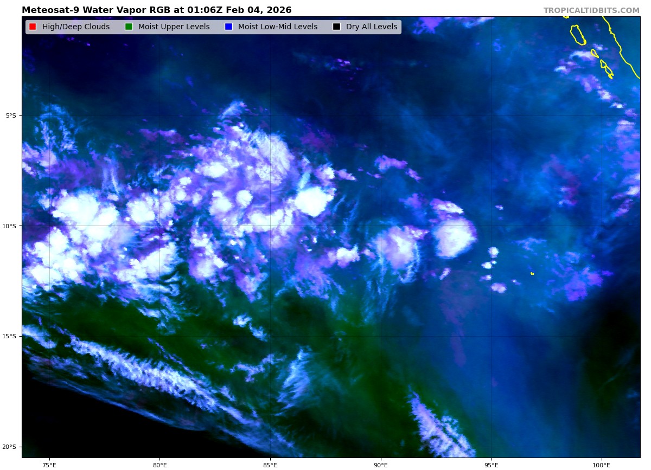Click the 95°E longitude axis label

pos(491,465)
